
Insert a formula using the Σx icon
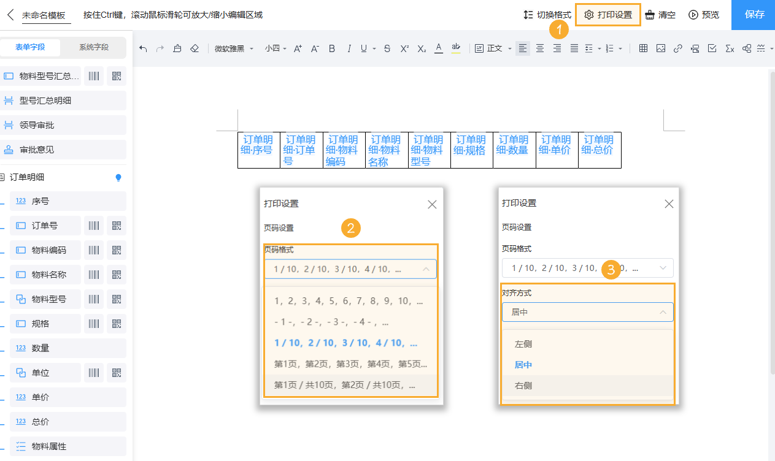tap(729, 48)
